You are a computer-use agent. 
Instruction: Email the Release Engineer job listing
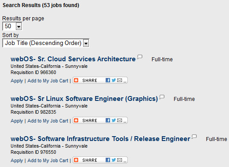[x=119, y=160]
